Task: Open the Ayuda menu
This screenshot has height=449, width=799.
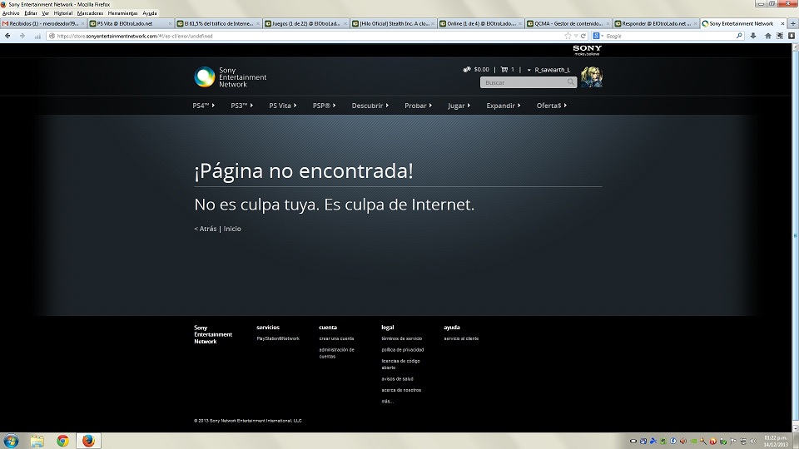Action: 149,13
